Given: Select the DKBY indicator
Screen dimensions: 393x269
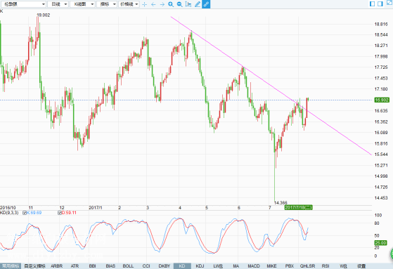Looking at the screenshot, I should (165, 266).
